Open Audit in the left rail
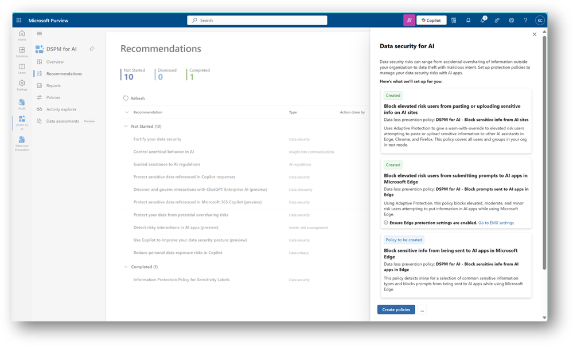This screenshot has height=346, width=573. click(x=22, y=104)
